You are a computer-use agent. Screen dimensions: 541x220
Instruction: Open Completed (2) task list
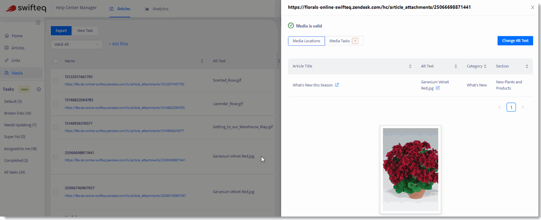click(x=16, y=160)
